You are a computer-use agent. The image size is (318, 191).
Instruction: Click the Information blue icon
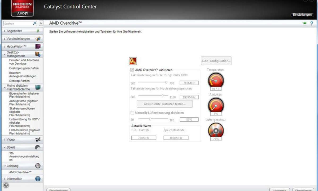click(38, 179)
